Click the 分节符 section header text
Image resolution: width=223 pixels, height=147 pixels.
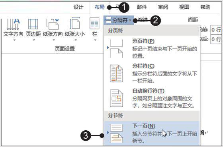click(x=115, y=116)
